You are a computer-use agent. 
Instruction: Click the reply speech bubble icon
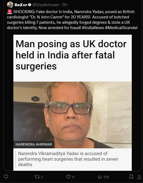(6, 177)
